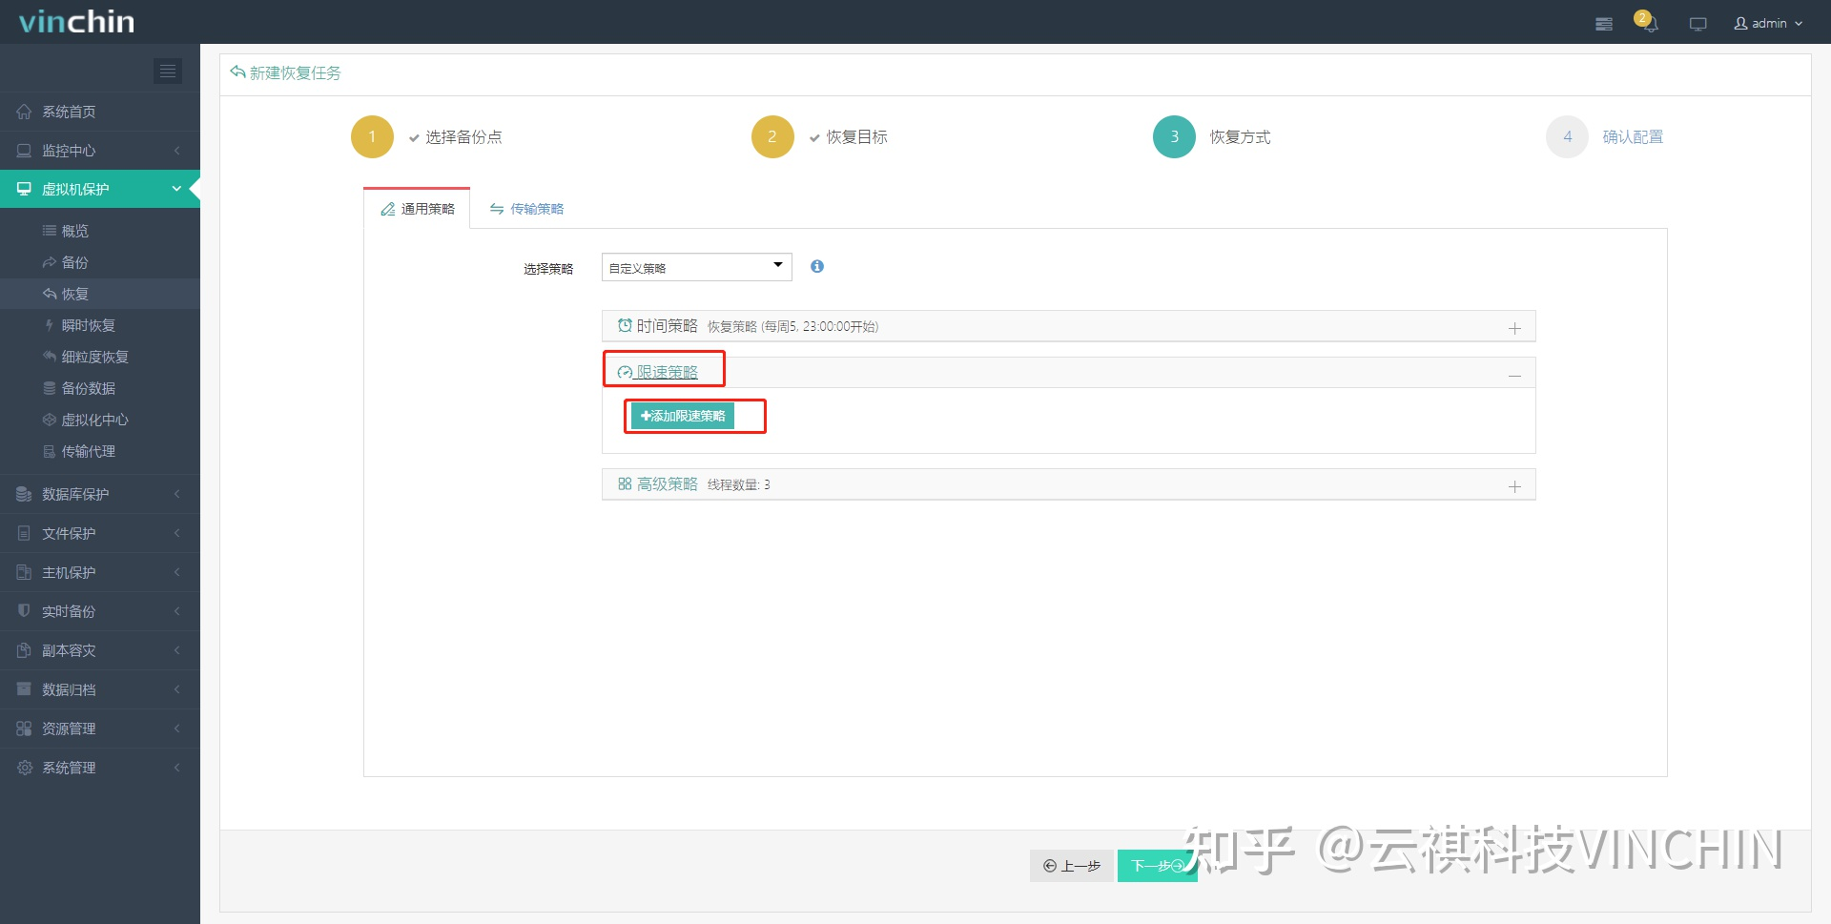
Task: Click step 2 恢复目标 circle
Action: [772, 136]
